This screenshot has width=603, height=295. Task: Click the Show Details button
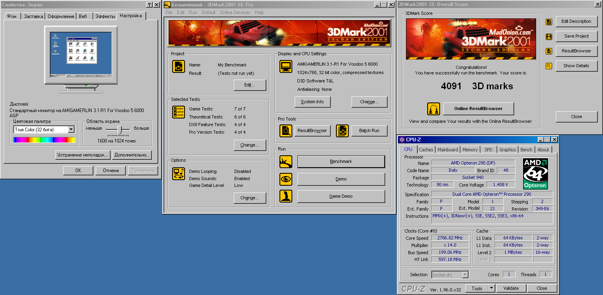(577, 66)
